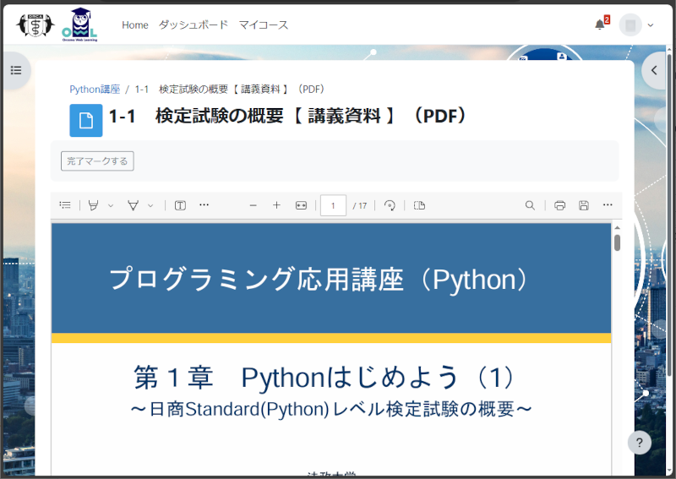
Task: Click the PDF page number field
Action: (x=333, y=205)
